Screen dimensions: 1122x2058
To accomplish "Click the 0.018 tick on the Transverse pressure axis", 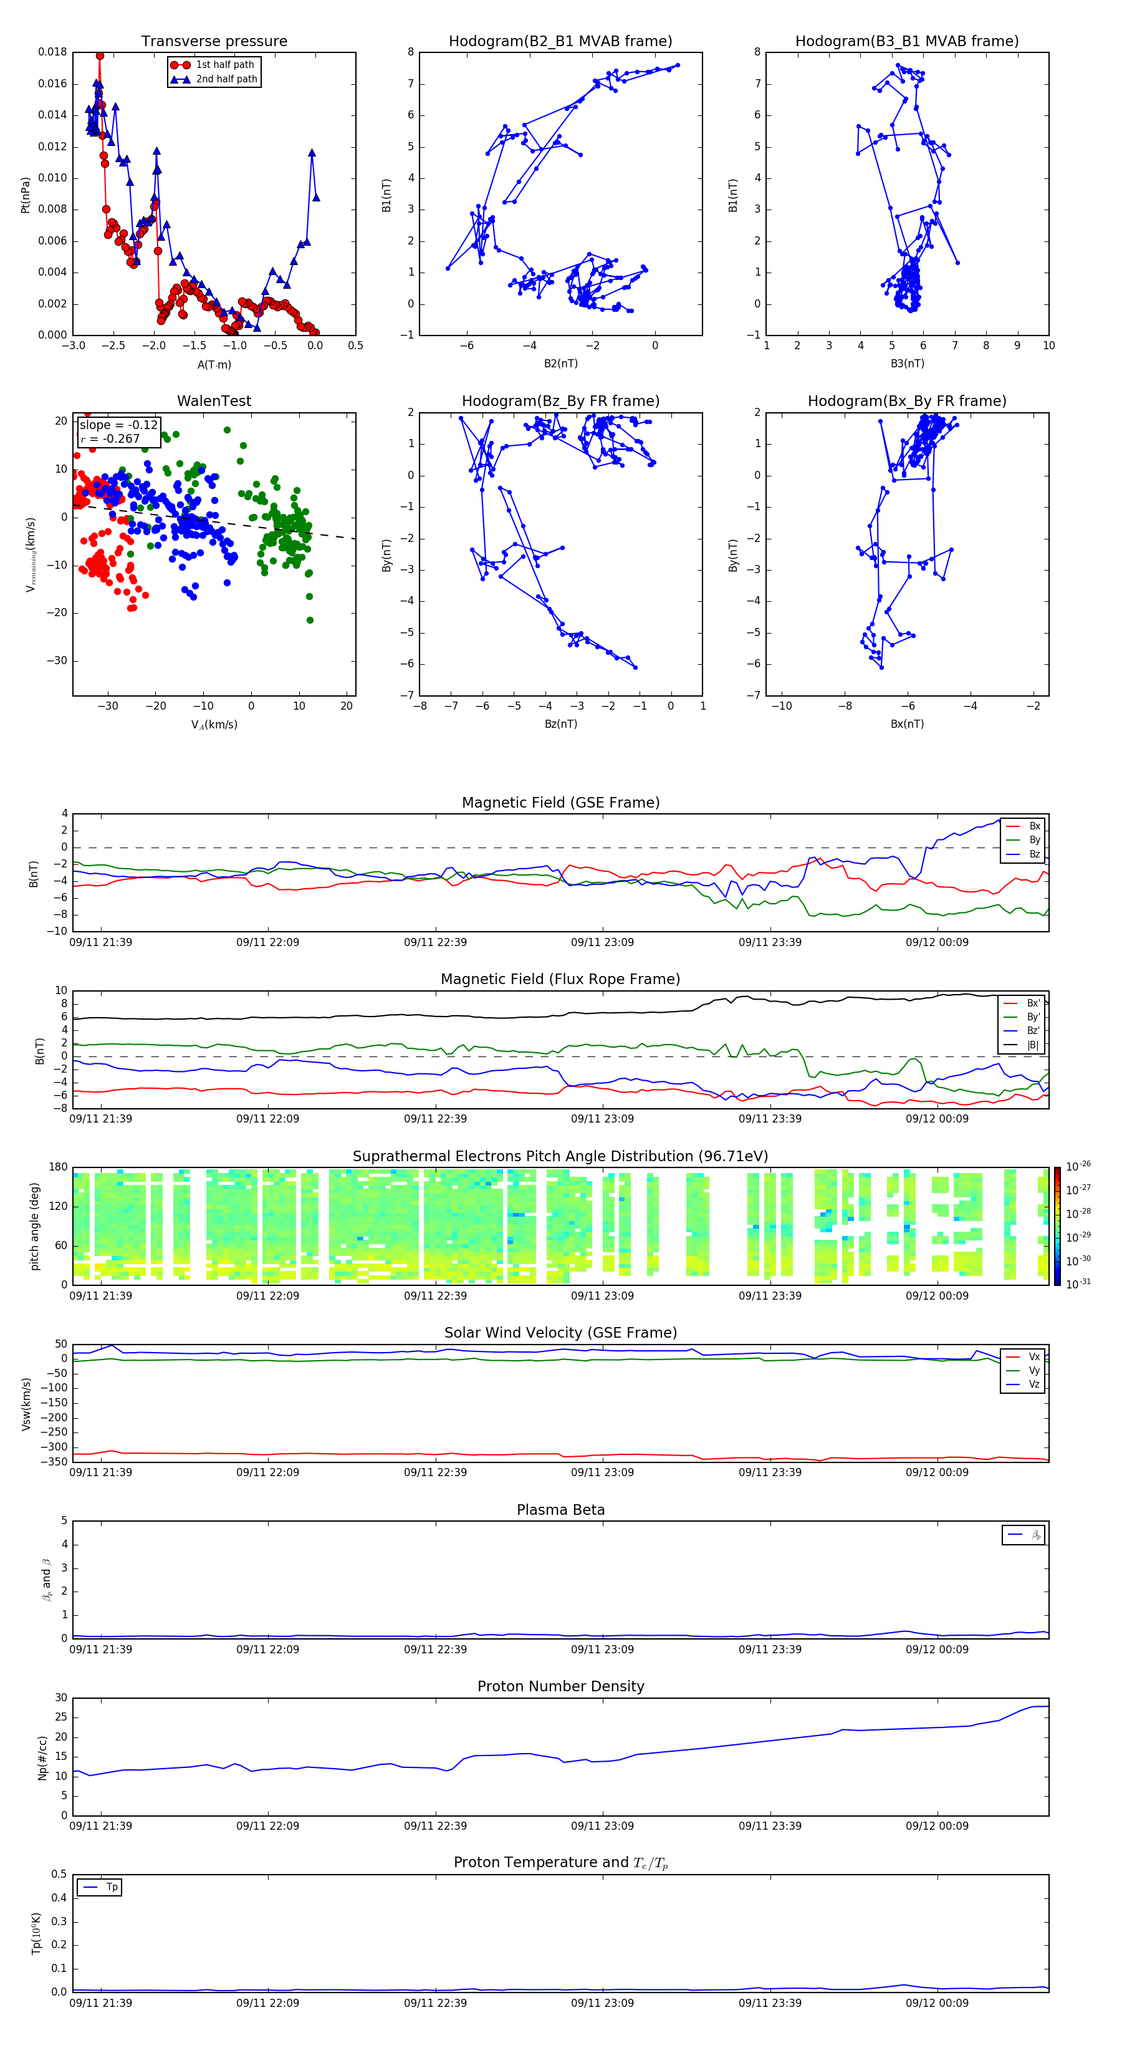I will [x=53, y=52].
